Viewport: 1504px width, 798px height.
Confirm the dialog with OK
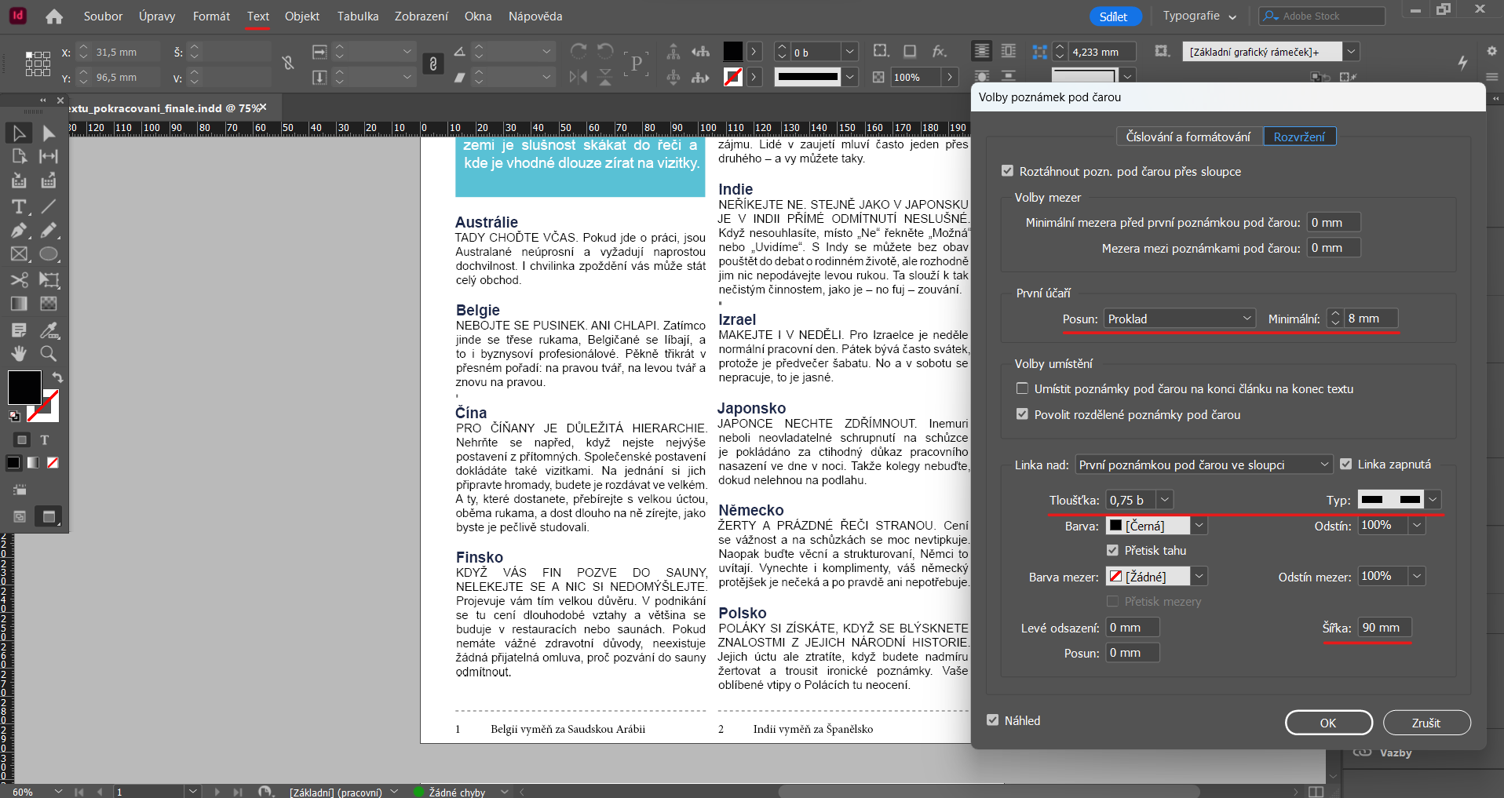tap(1327, 722)
